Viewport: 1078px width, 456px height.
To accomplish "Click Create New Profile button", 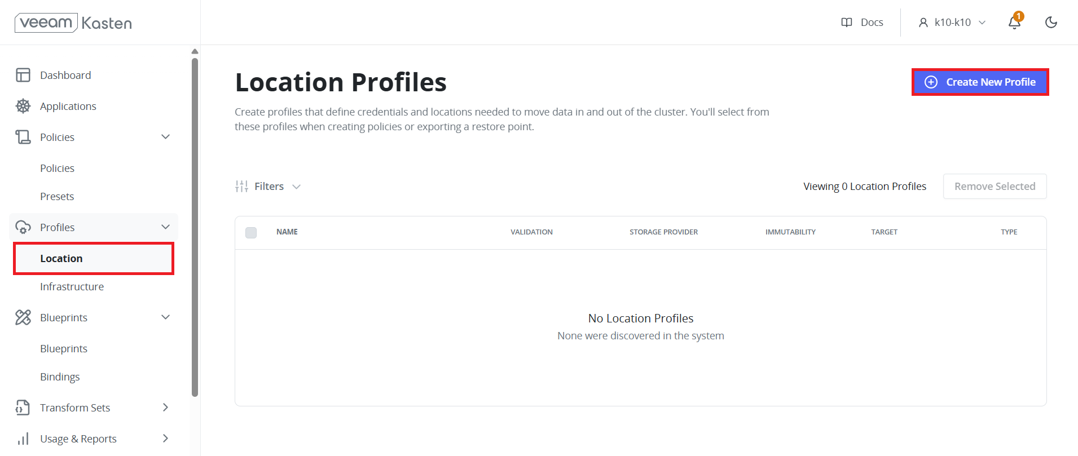I will coord(980,82).
